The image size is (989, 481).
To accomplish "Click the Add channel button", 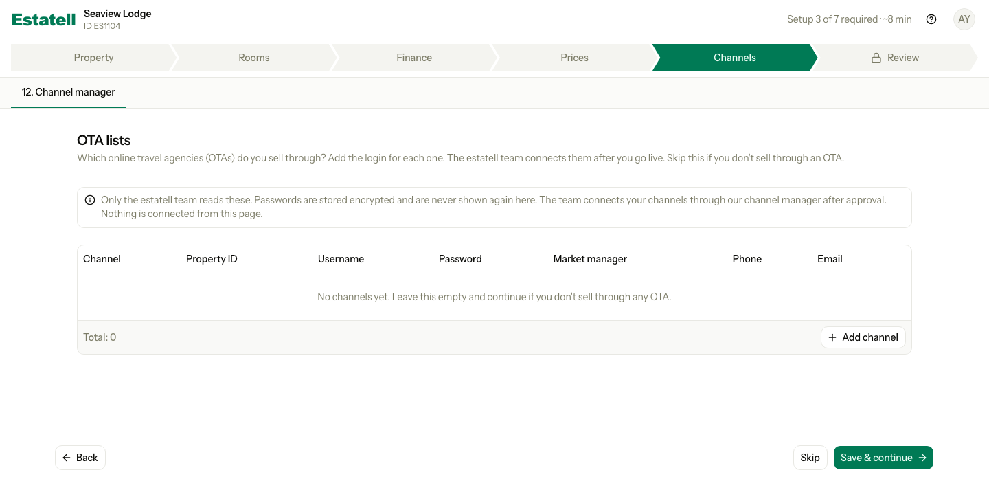I will click(x=863, y=337).
